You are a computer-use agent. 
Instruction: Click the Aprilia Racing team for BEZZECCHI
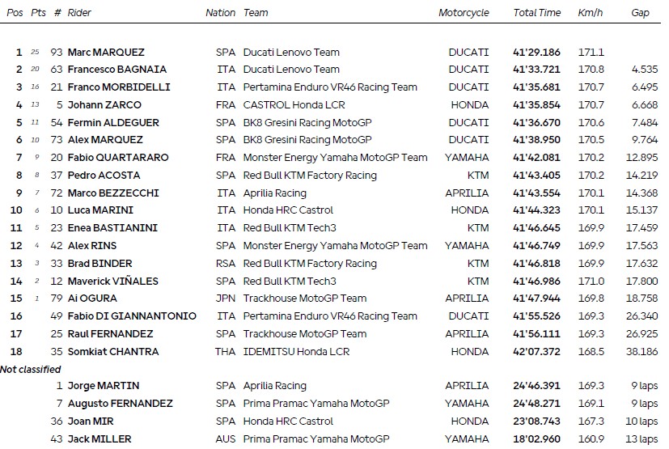274,193
